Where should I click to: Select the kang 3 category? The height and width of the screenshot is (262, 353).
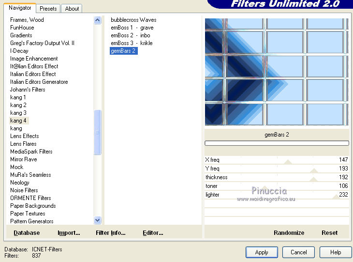(18, 113)
